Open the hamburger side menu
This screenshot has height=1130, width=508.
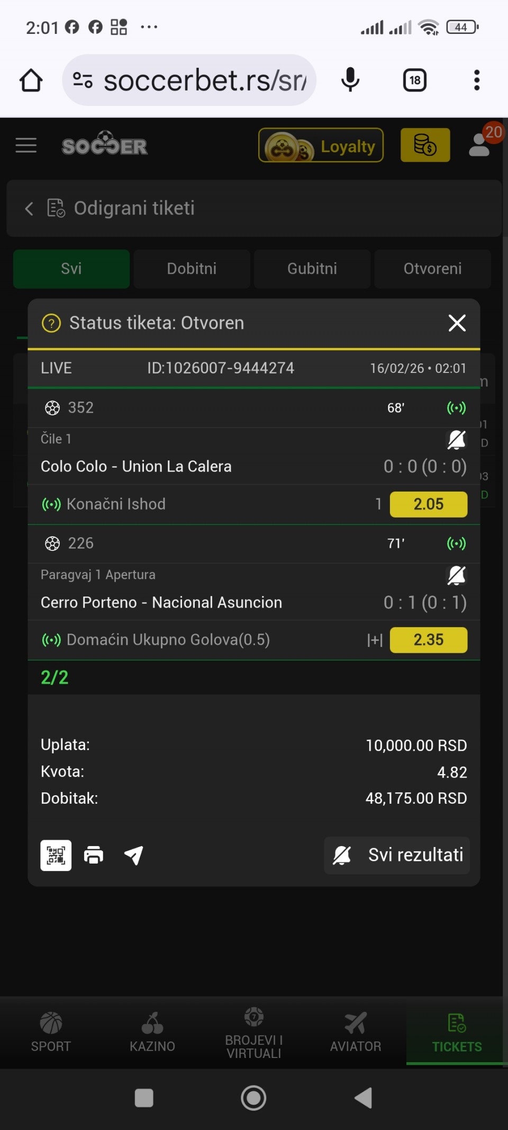pyautogui.click(x=26, y=145)
